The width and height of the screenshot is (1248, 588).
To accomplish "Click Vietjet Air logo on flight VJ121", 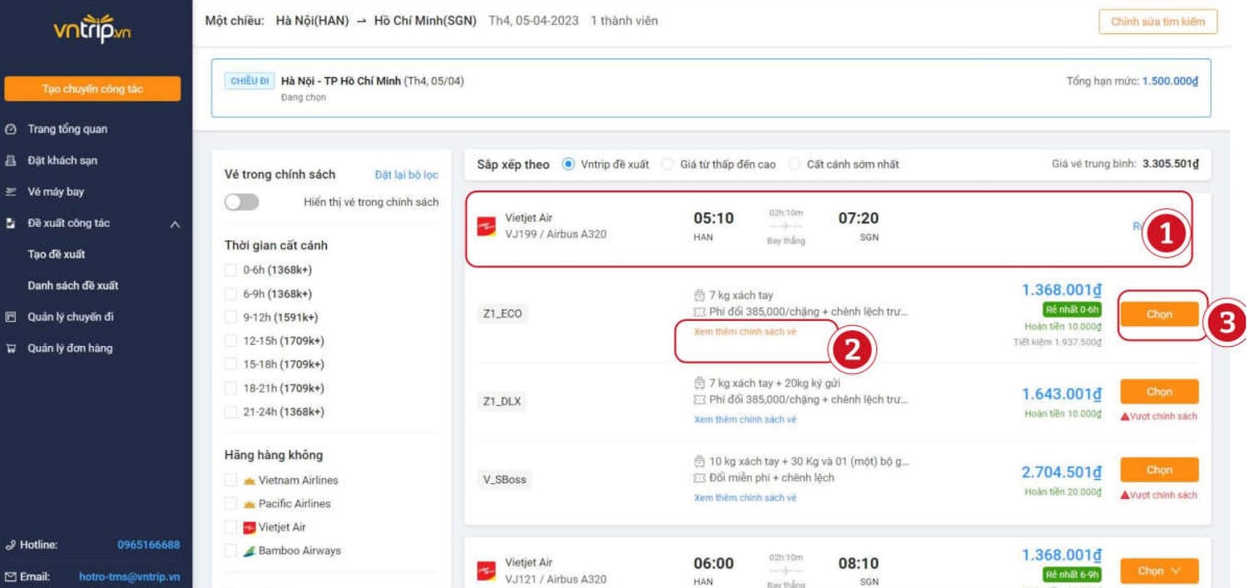I will coord(486,571).
